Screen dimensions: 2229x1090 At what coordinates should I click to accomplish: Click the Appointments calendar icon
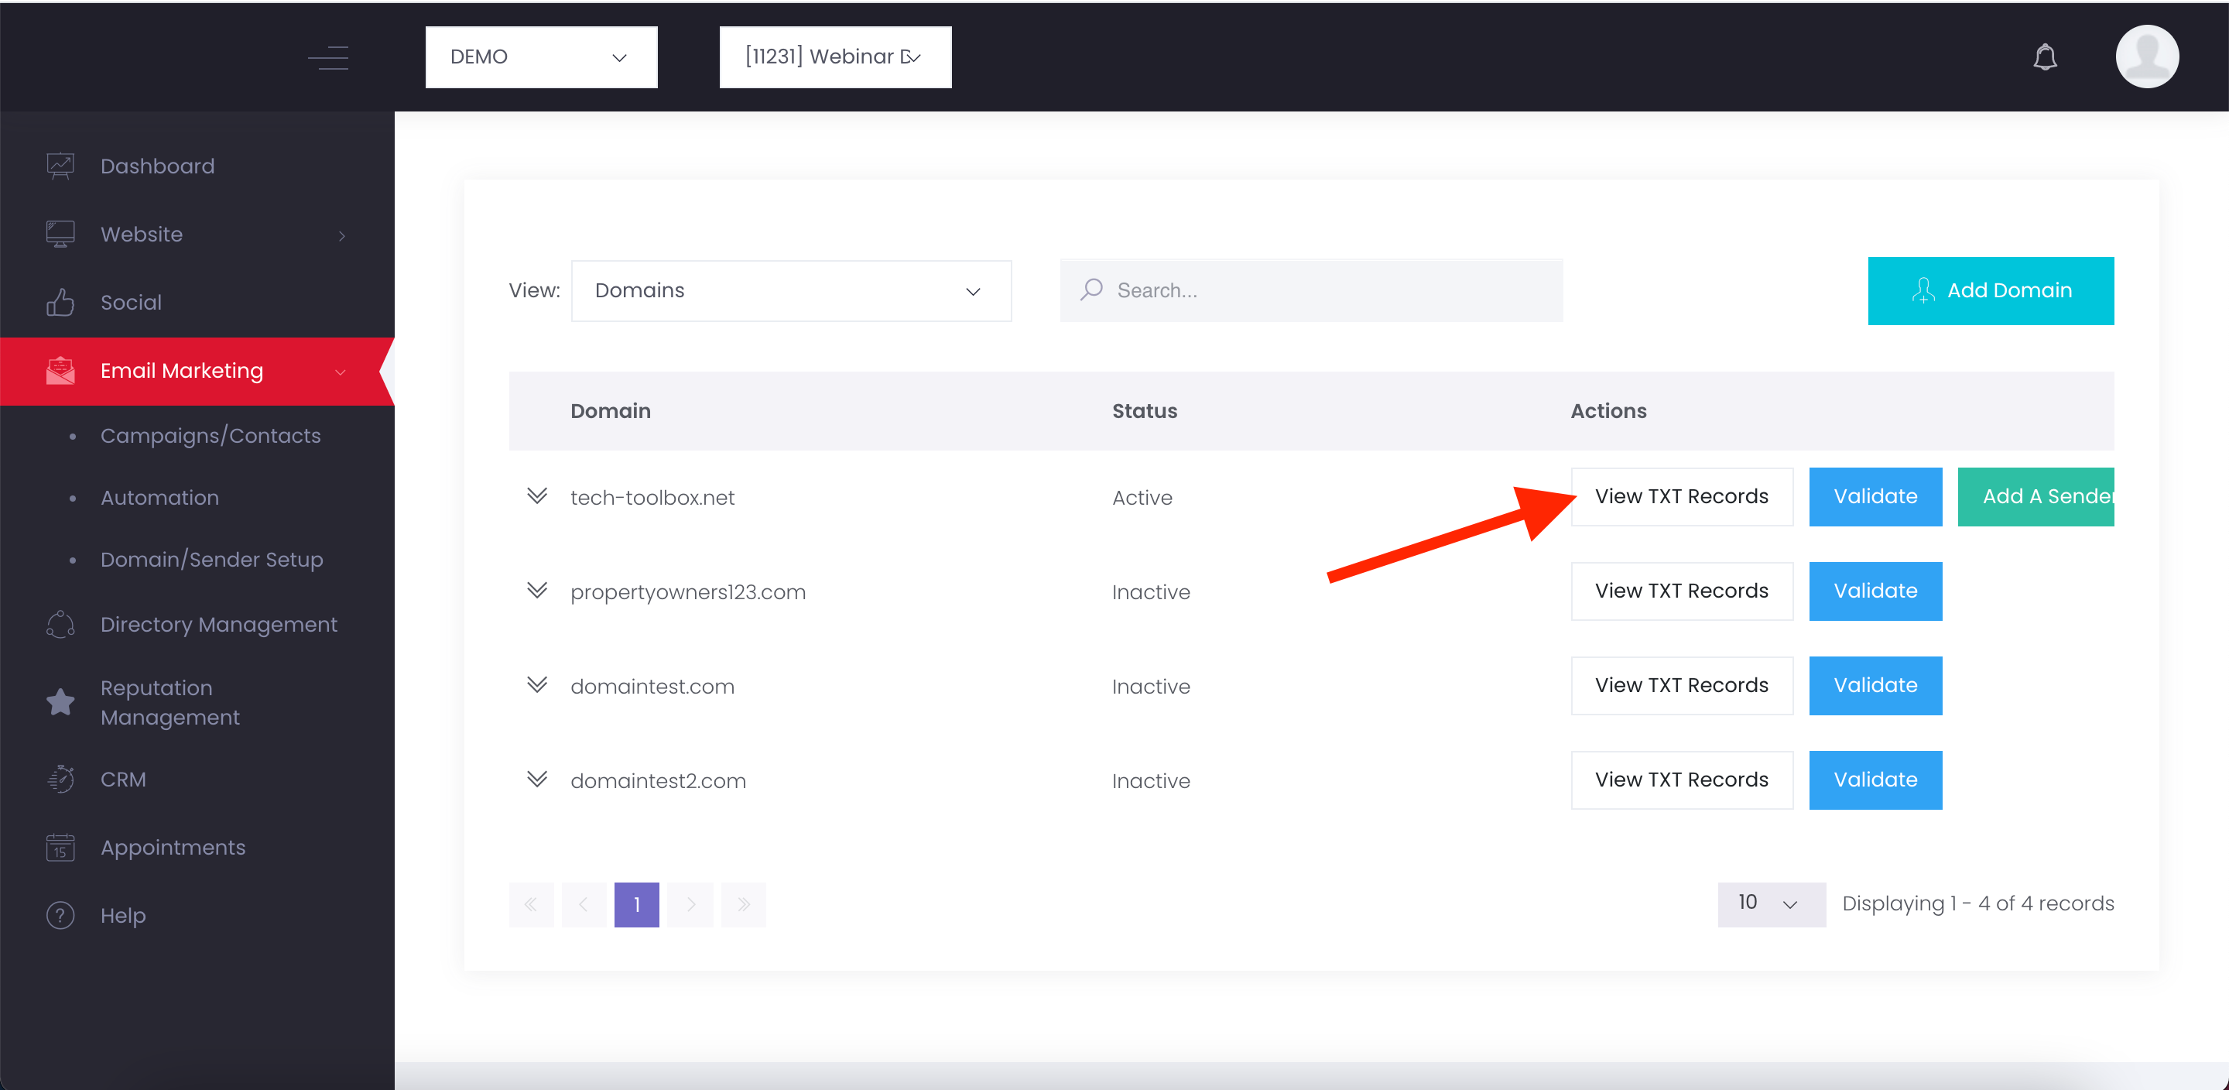click(60, 848)
